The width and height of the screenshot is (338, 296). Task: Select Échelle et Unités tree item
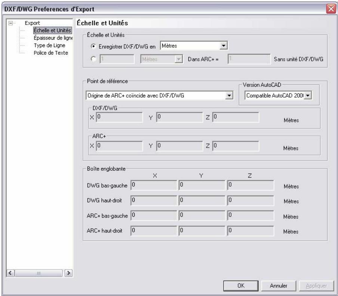[x=52, y=30]
